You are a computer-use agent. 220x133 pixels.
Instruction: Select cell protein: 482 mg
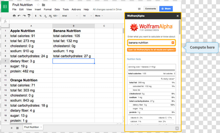(x=31, y=71)
